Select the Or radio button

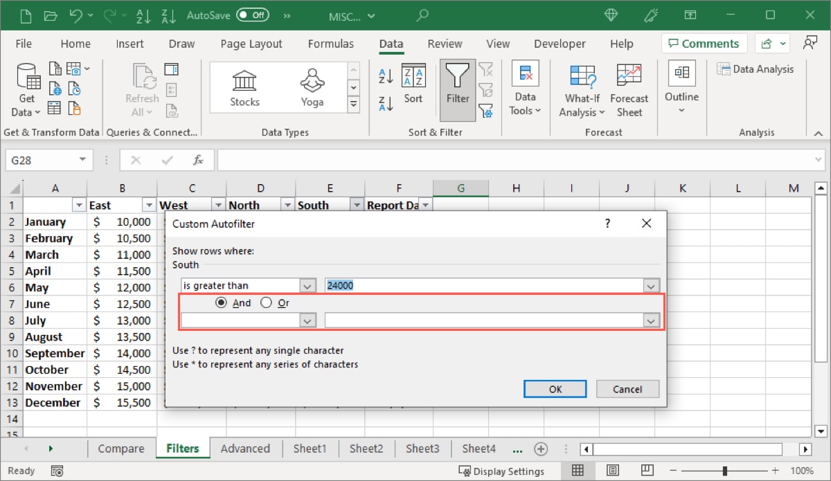[x=266, y=302]
